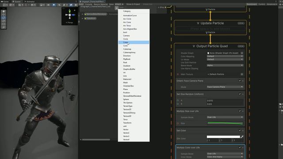
Task: Click the B size value field 0.03
Action: 225,104
